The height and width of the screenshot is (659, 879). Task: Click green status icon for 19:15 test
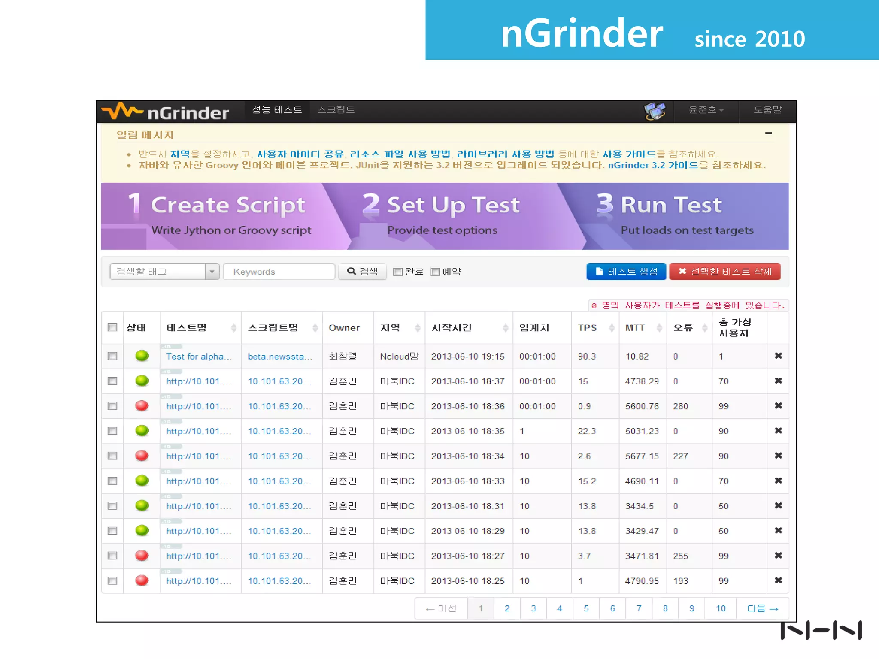pos(142,356)
